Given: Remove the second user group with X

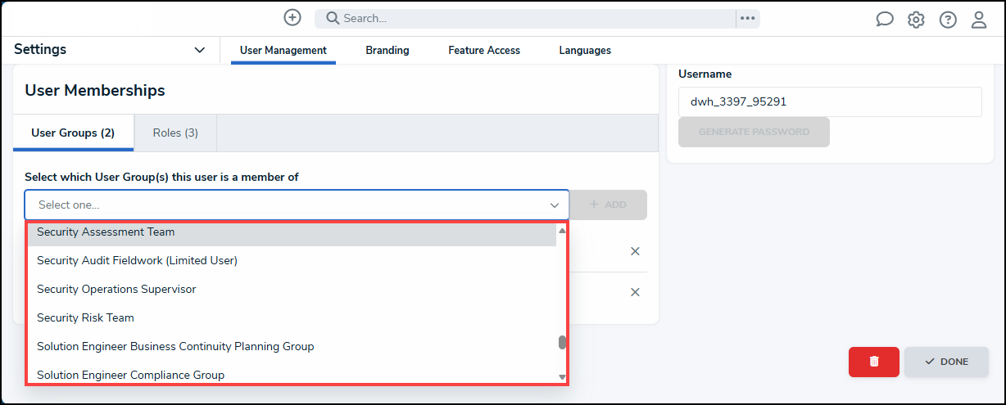Looking at the screenshot, I should pos(635,292).
